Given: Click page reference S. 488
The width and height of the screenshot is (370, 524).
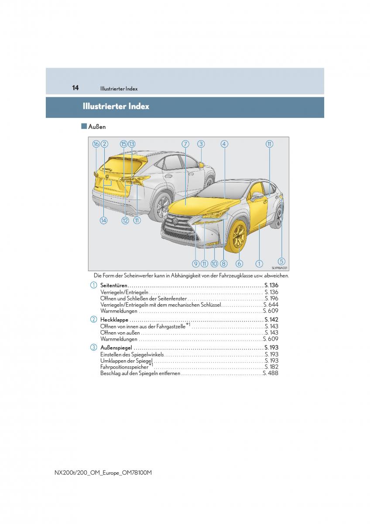Looking at the screenshot, I should click(271, 373).
